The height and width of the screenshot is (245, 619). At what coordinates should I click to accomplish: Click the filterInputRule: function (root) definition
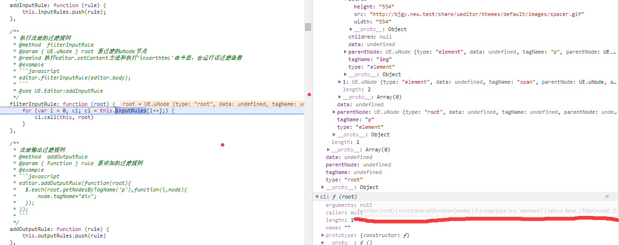pos(63,104)
